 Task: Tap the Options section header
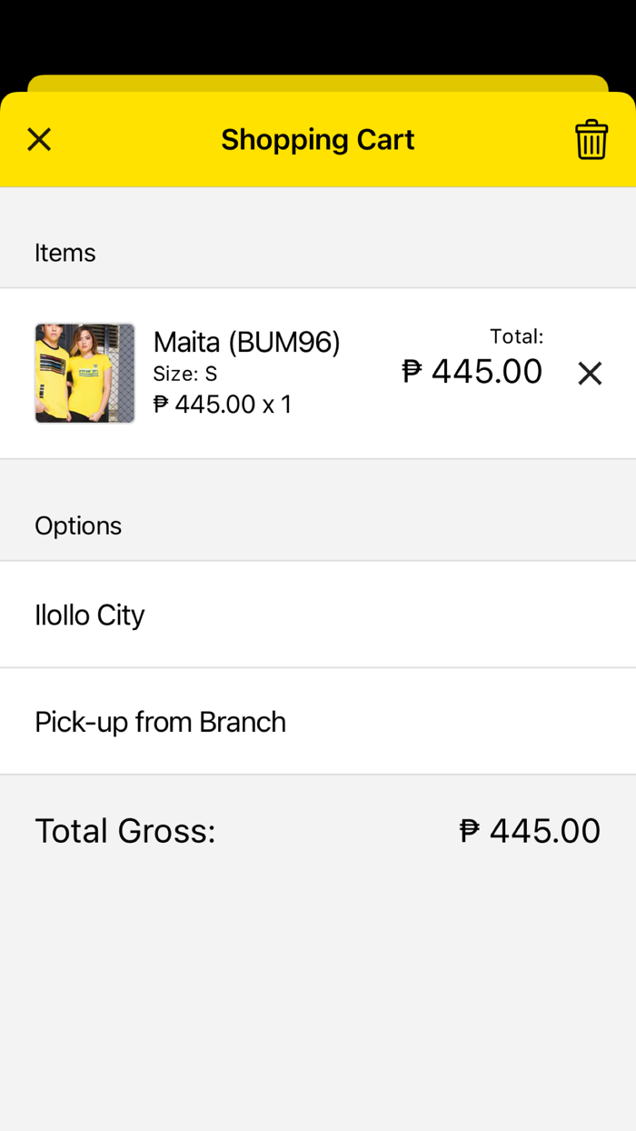(x=78, y=525)
